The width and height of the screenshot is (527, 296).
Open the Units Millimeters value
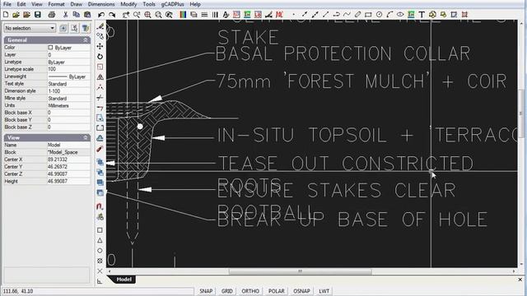point(68,105)
